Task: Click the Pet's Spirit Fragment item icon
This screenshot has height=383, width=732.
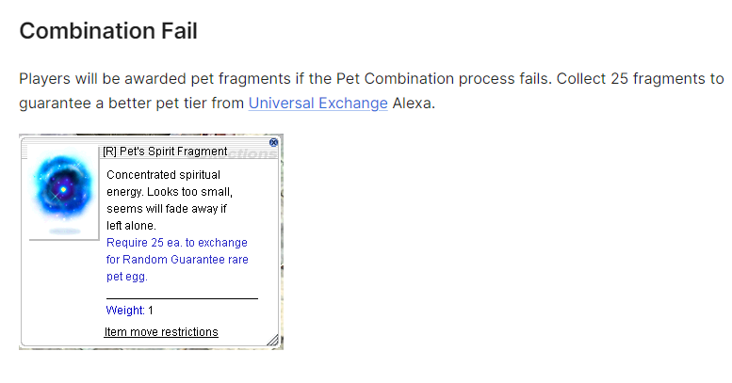Action: pyautogui.click(x=62, y=192)
